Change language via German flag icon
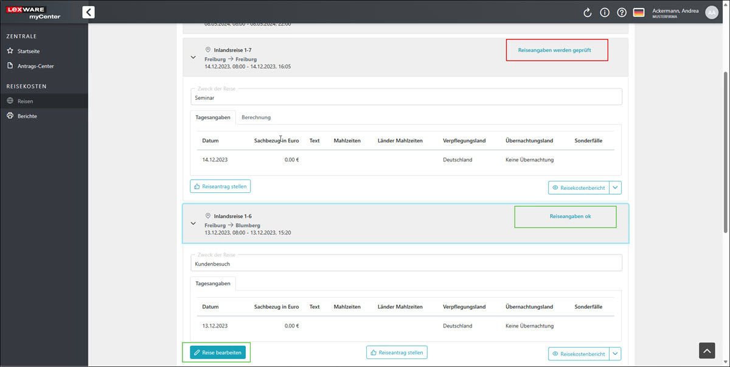 coord(639,12)
